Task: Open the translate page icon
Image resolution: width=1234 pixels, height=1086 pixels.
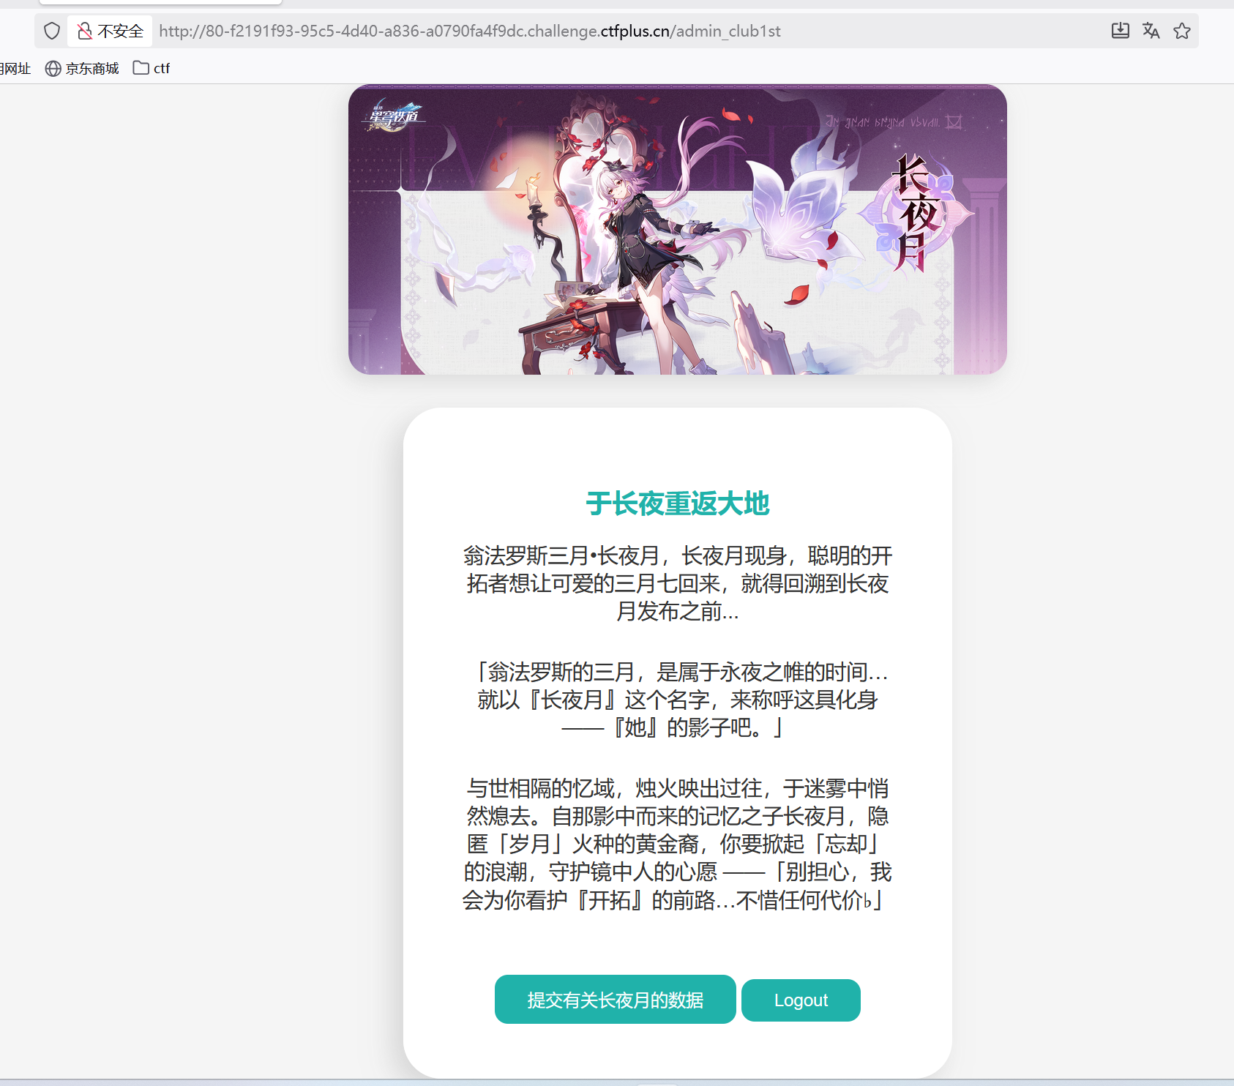Action: (1151, 31)
